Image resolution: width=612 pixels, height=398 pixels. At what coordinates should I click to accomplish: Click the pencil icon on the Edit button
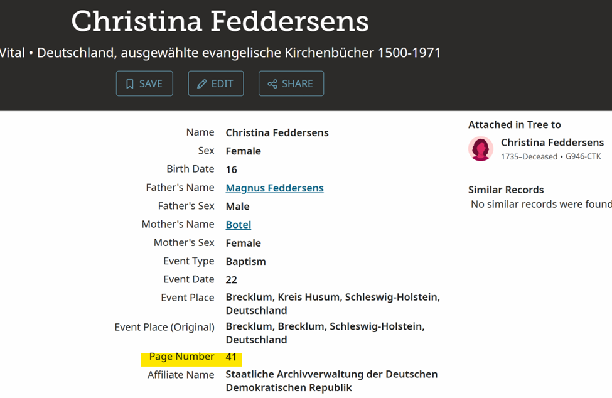(x=202, y=84)
